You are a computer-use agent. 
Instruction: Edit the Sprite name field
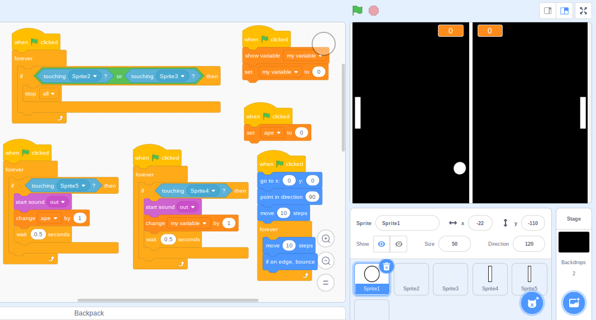407,223
